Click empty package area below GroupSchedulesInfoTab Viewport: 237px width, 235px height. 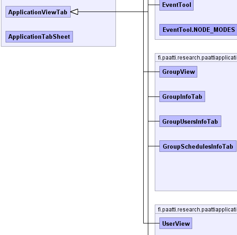tap(196, 171)
